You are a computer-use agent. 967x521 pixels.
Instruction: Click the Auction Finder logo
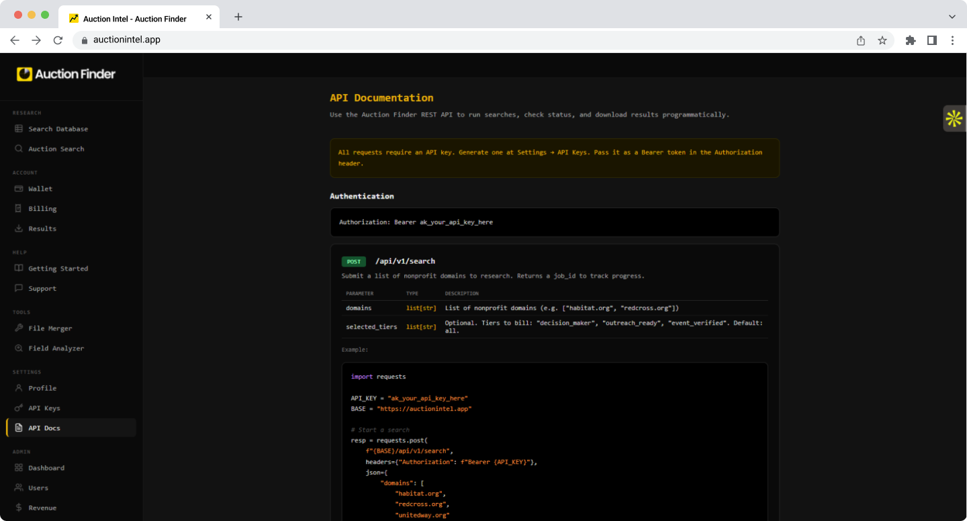66,74
